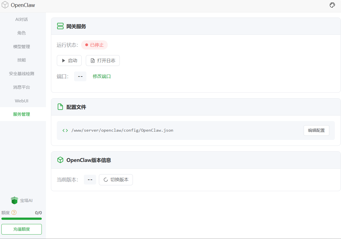This screenshot has width=341, height=239.
Task: Select 安全基线检测 from sidebar
Action: click(x=21, y=74)
